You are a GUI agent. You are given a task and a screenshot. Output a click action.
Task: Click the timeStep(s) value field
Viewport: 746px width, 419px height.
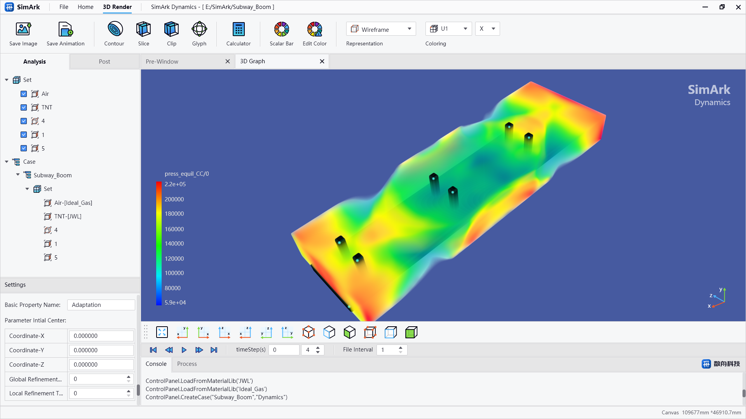tap(284, 350)
